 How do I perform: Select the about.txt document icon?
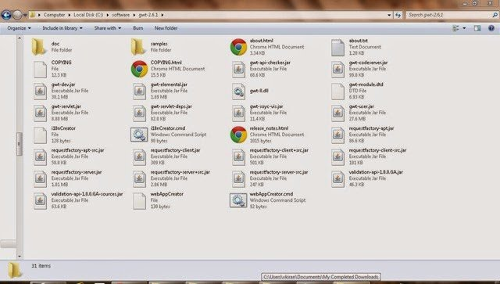point(337,47)
